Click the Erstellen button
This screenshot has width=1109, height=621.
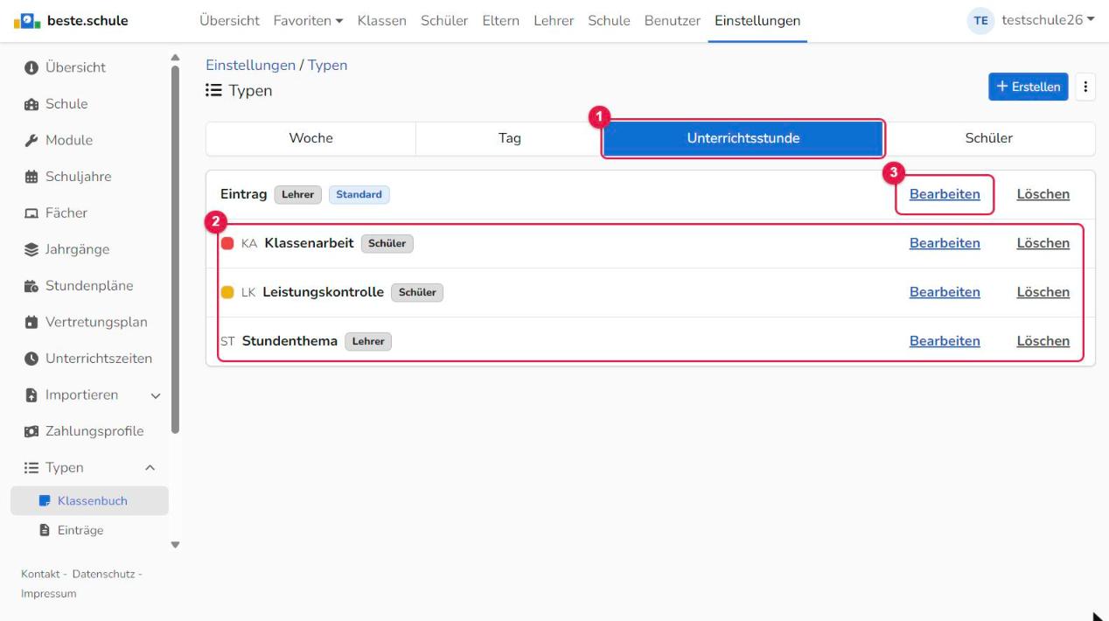(1029, 87)
